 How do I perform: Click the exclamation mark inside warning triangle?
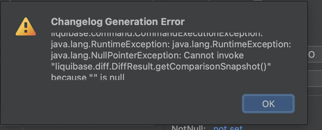click(x=26, y=27)
